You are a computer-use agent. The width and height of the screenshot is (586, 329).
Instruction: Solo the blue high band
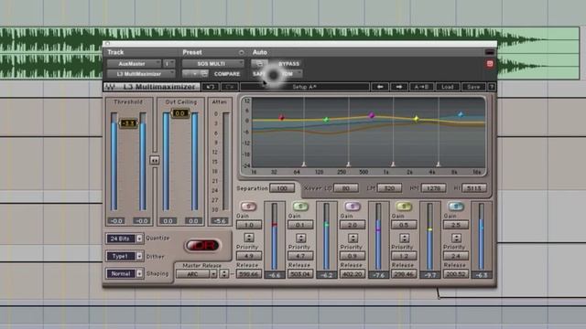click(456, 207)
